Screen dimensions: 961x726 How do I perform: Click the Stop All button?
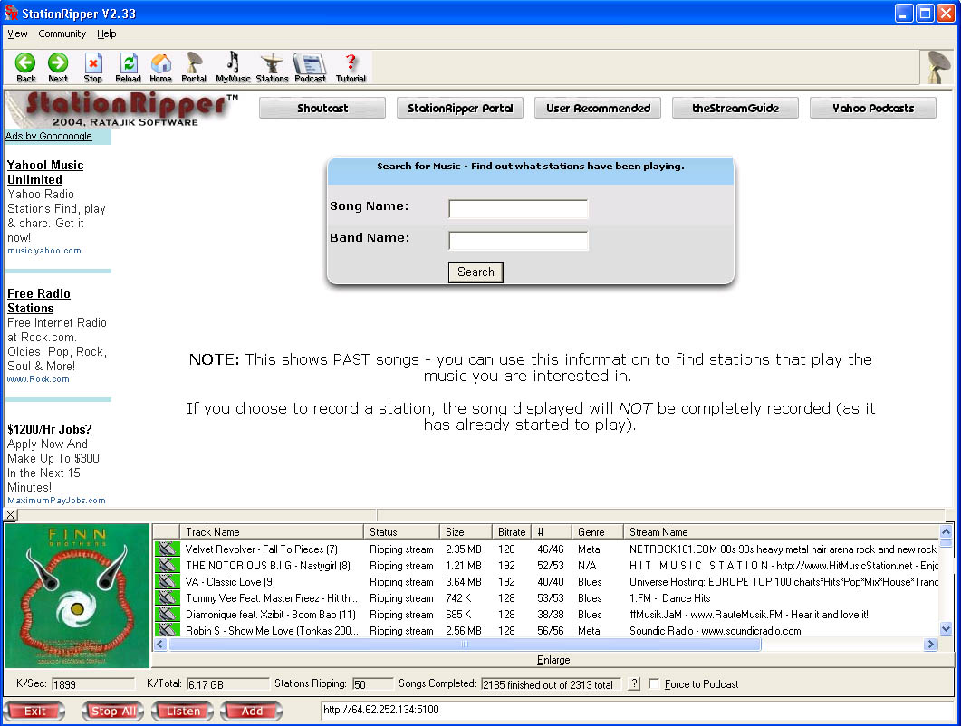click(113, 711)
